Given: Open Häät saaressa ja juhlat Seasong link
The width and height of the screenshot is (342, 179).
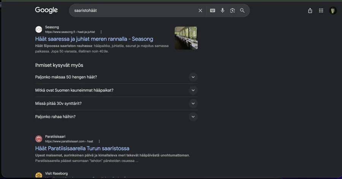Looking at the screenshot, I should click(94, 39).
